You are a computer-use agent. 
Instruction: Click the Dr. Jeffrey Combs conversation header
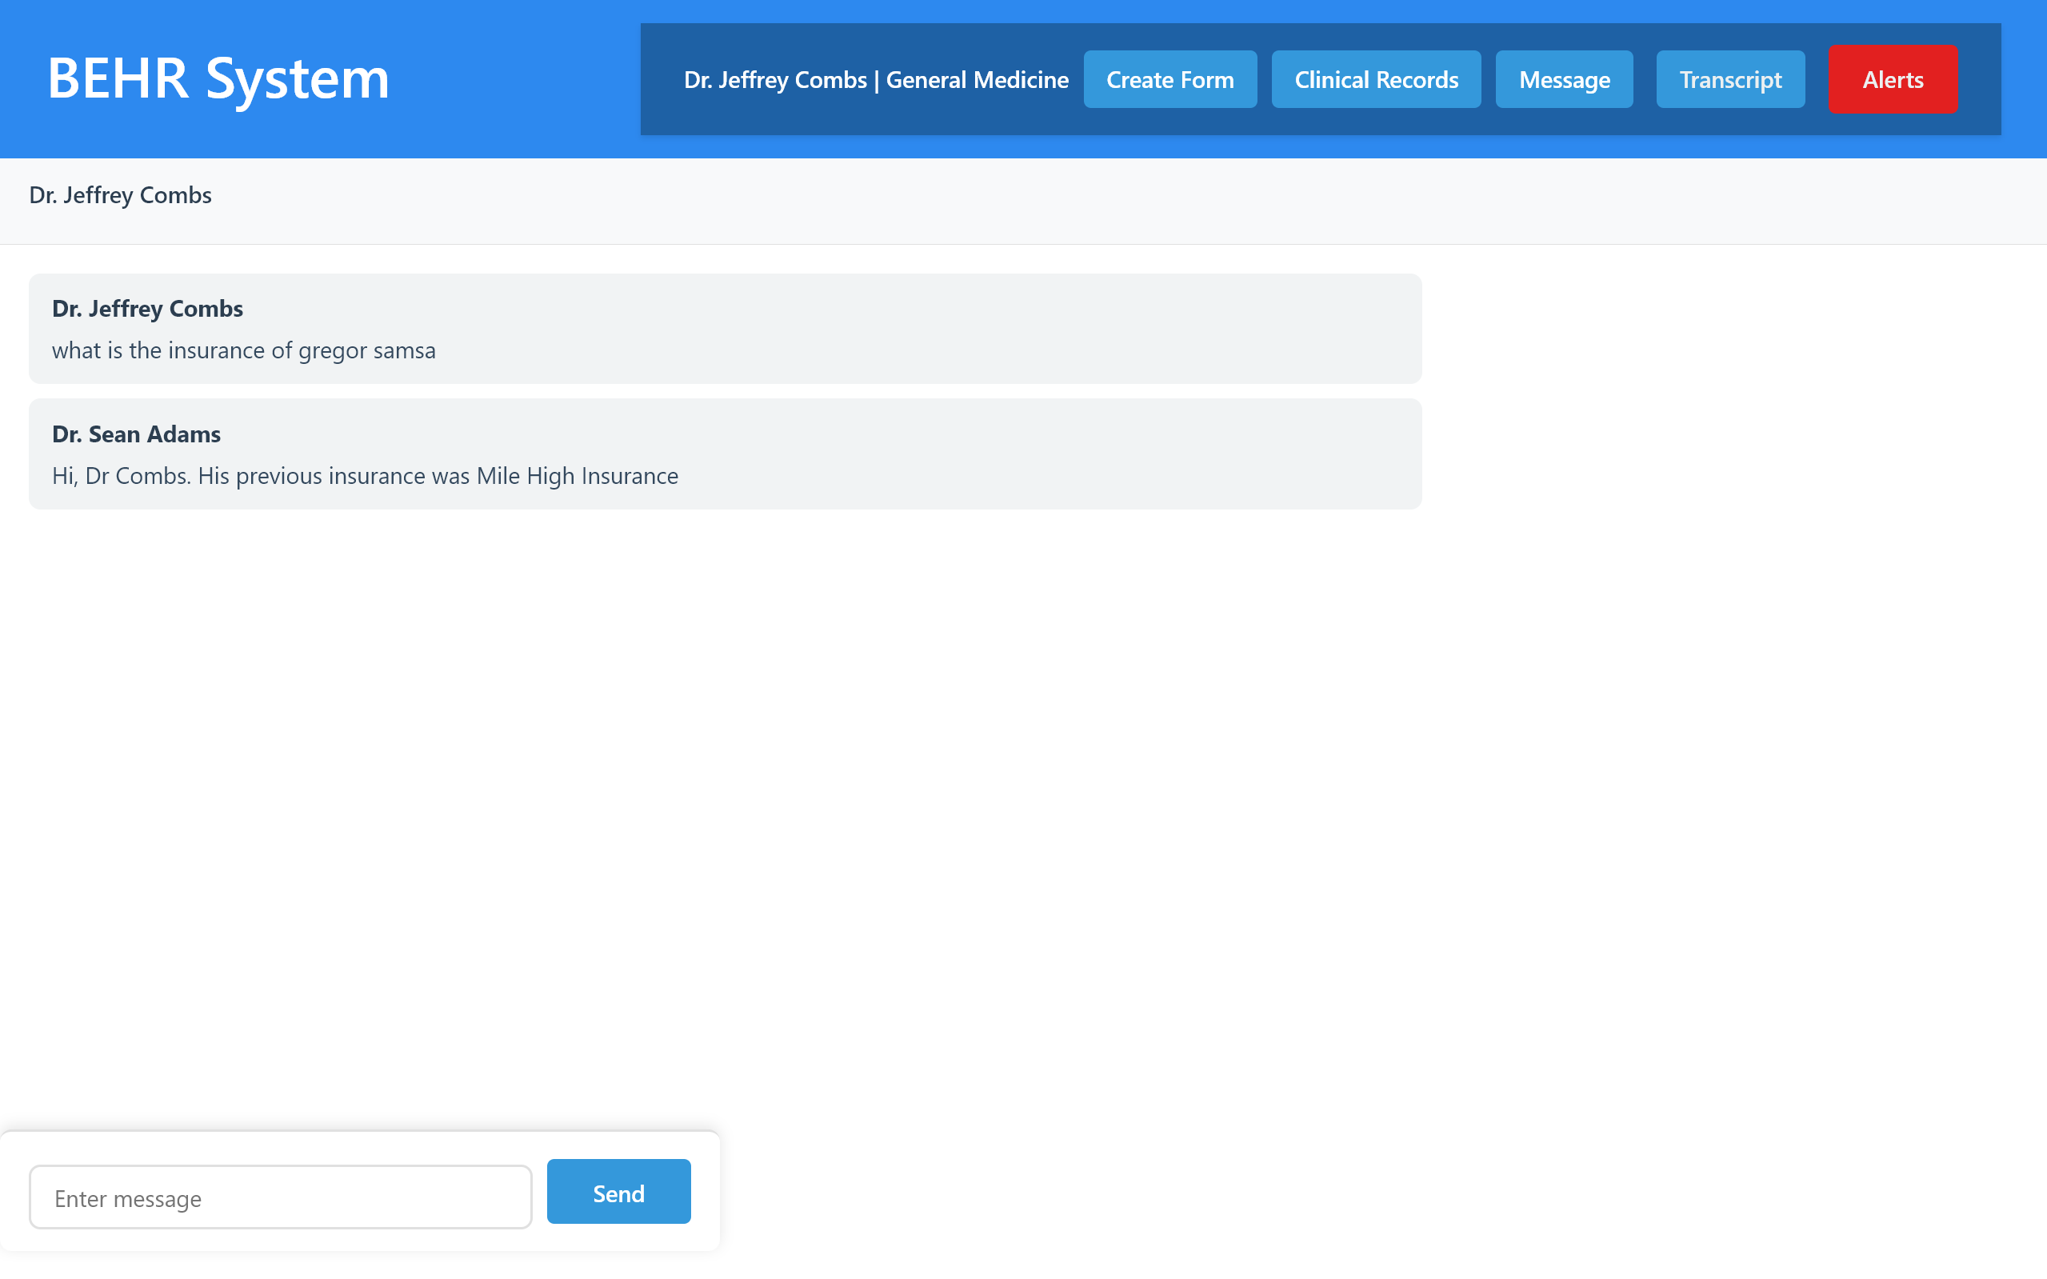pyautogui.click(x=120, y=195)
